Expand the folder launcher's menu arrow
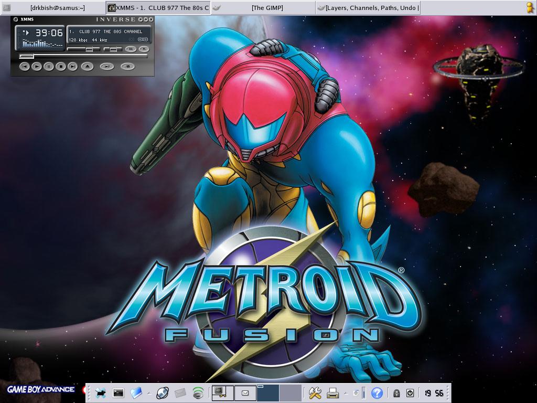The width and height of the screenshot is (537, 403). (x=149, y=394)
